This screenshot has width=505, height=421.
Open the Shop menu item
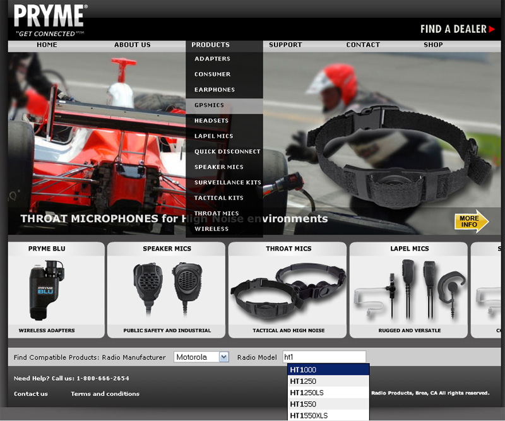pyautogui.click(x=433, y=45)
